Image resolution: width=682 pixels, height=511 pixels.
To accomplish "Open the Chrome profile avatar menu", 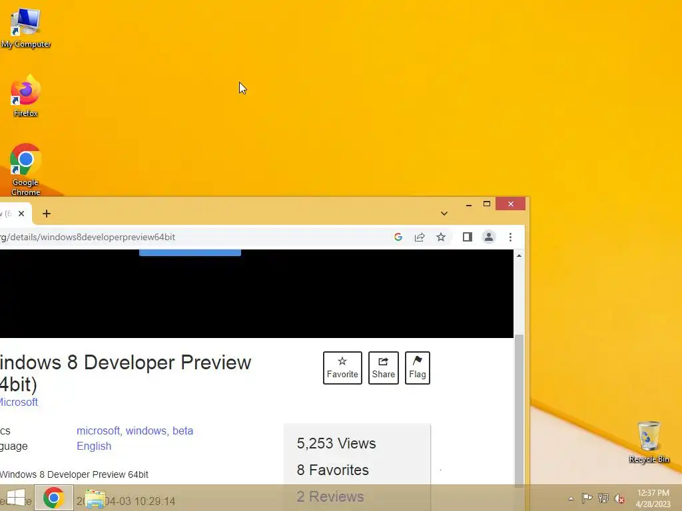I will (488, 237).
